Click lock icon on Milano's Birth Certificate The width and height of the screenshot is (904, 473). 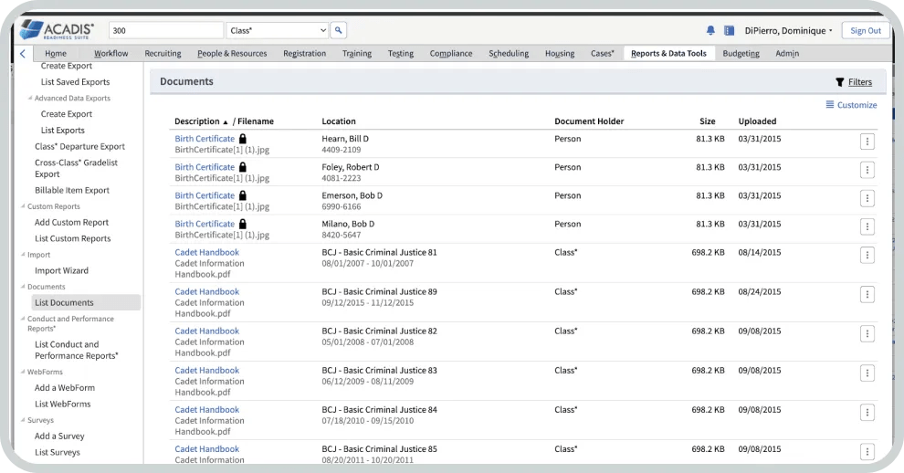click(243, 223)
